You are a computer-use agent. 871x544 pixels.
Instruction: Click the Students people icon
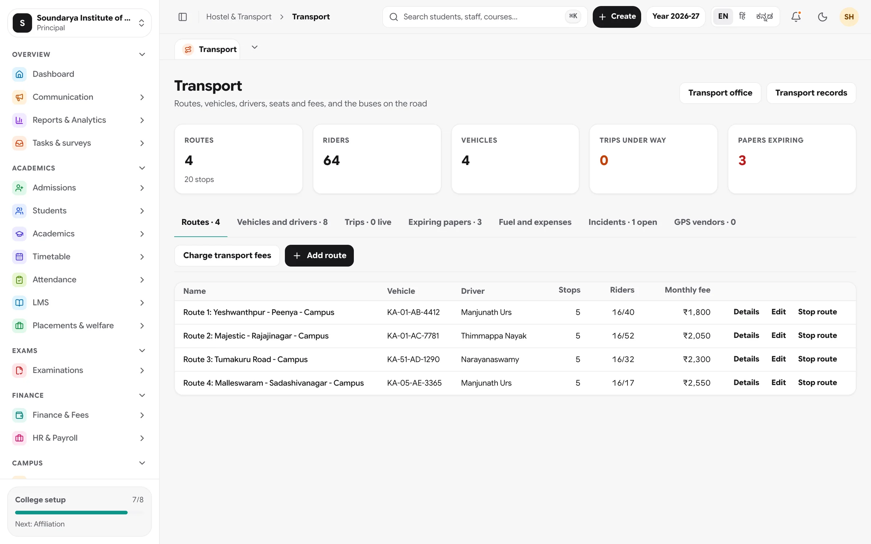[x=19, y=211]
